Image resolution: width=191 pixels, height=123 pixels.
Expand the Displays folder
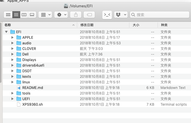pyautogui.click(x=12, y=60)
